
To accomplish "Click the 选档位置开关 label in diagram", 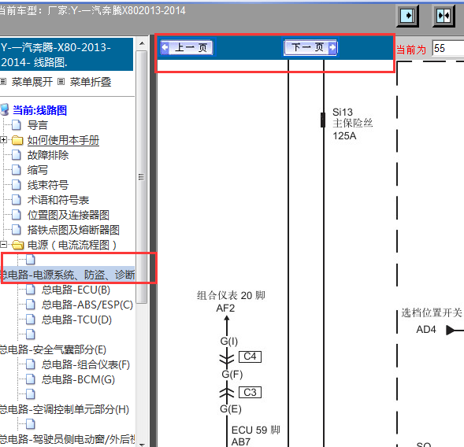I will pos(432,312).
